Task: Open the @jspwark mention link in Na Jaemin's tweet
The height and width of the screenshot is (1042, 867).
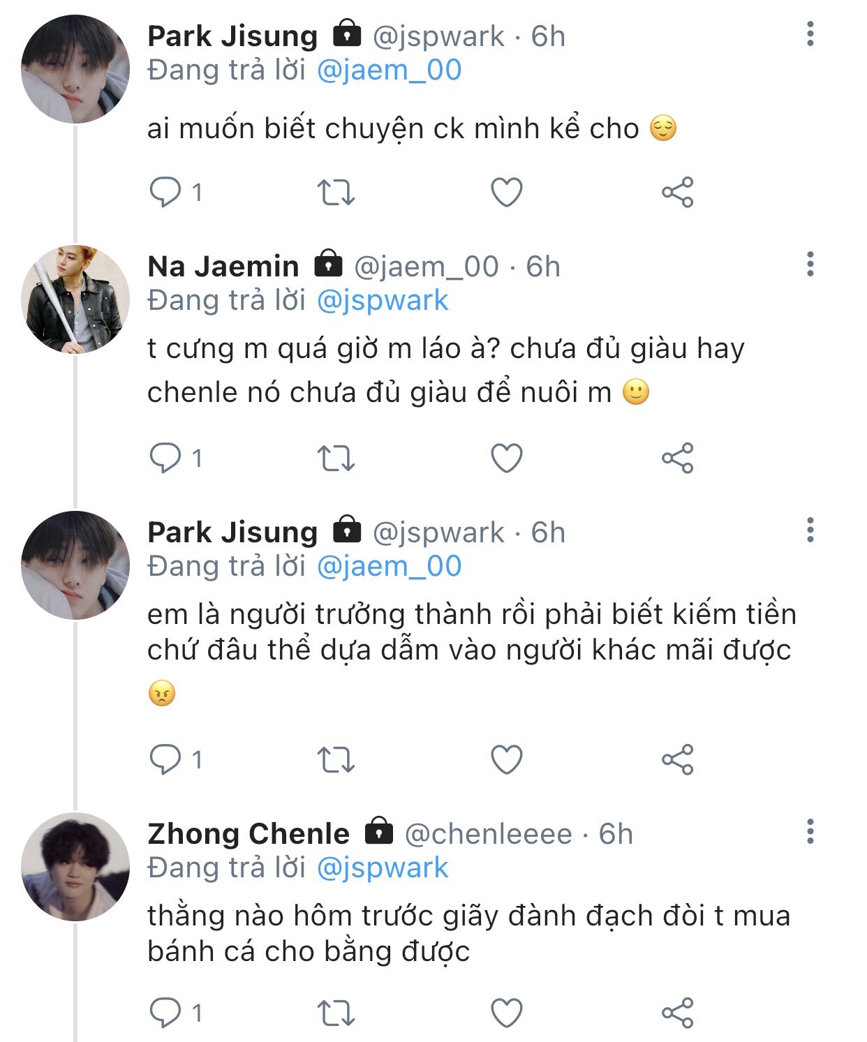Action: 382,300
